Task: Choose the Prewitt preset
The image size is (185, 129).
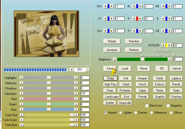Action: coord(176,84)
